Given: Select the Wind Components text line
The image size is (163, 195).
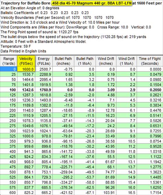Looking at the screenshot, I should coord(76,27).
